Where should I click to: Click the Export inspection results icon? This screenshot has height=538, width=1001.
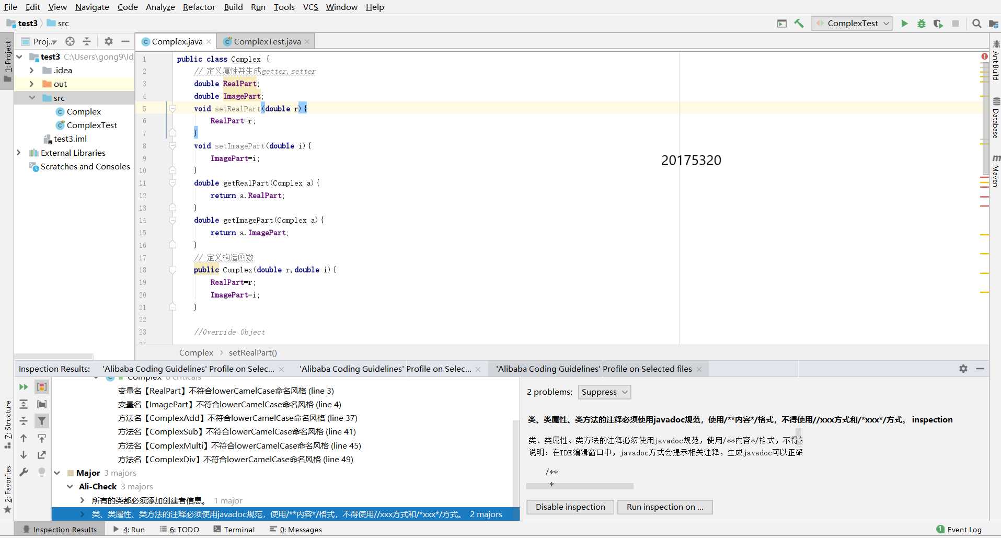[42, 455]
